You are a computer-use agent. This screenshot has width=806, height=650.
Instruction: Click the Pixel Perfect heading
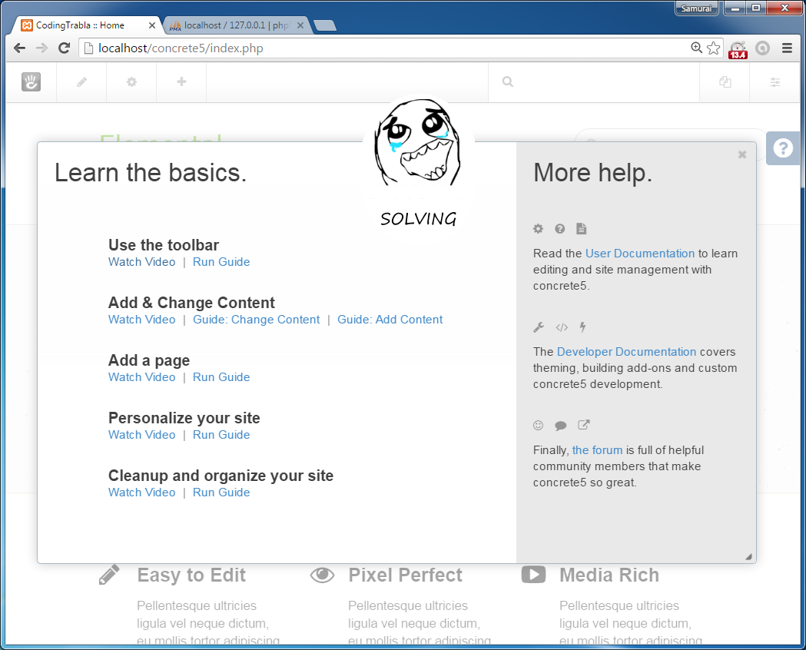coord(405,575)
